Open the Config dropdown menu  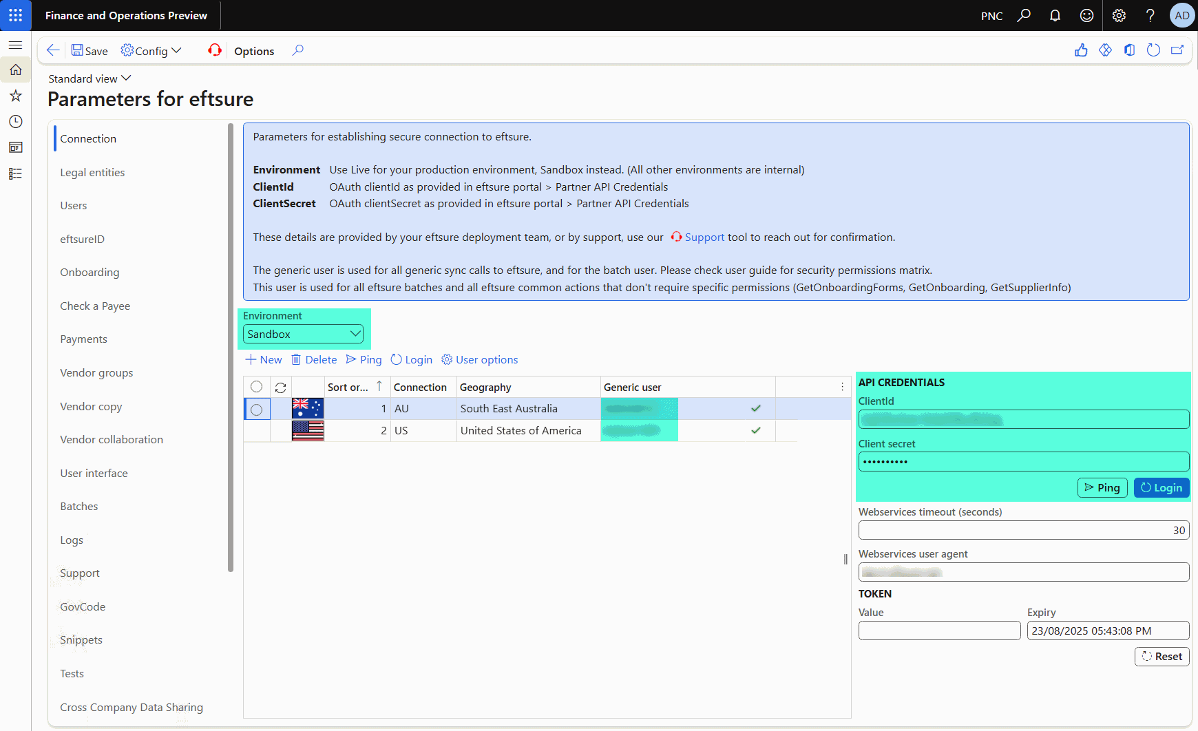[151, 51]
